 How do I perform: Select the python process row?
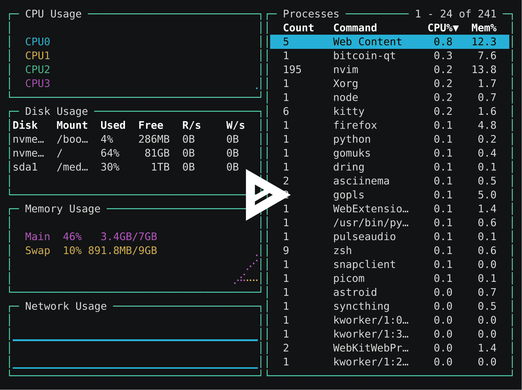pos(390,139)
